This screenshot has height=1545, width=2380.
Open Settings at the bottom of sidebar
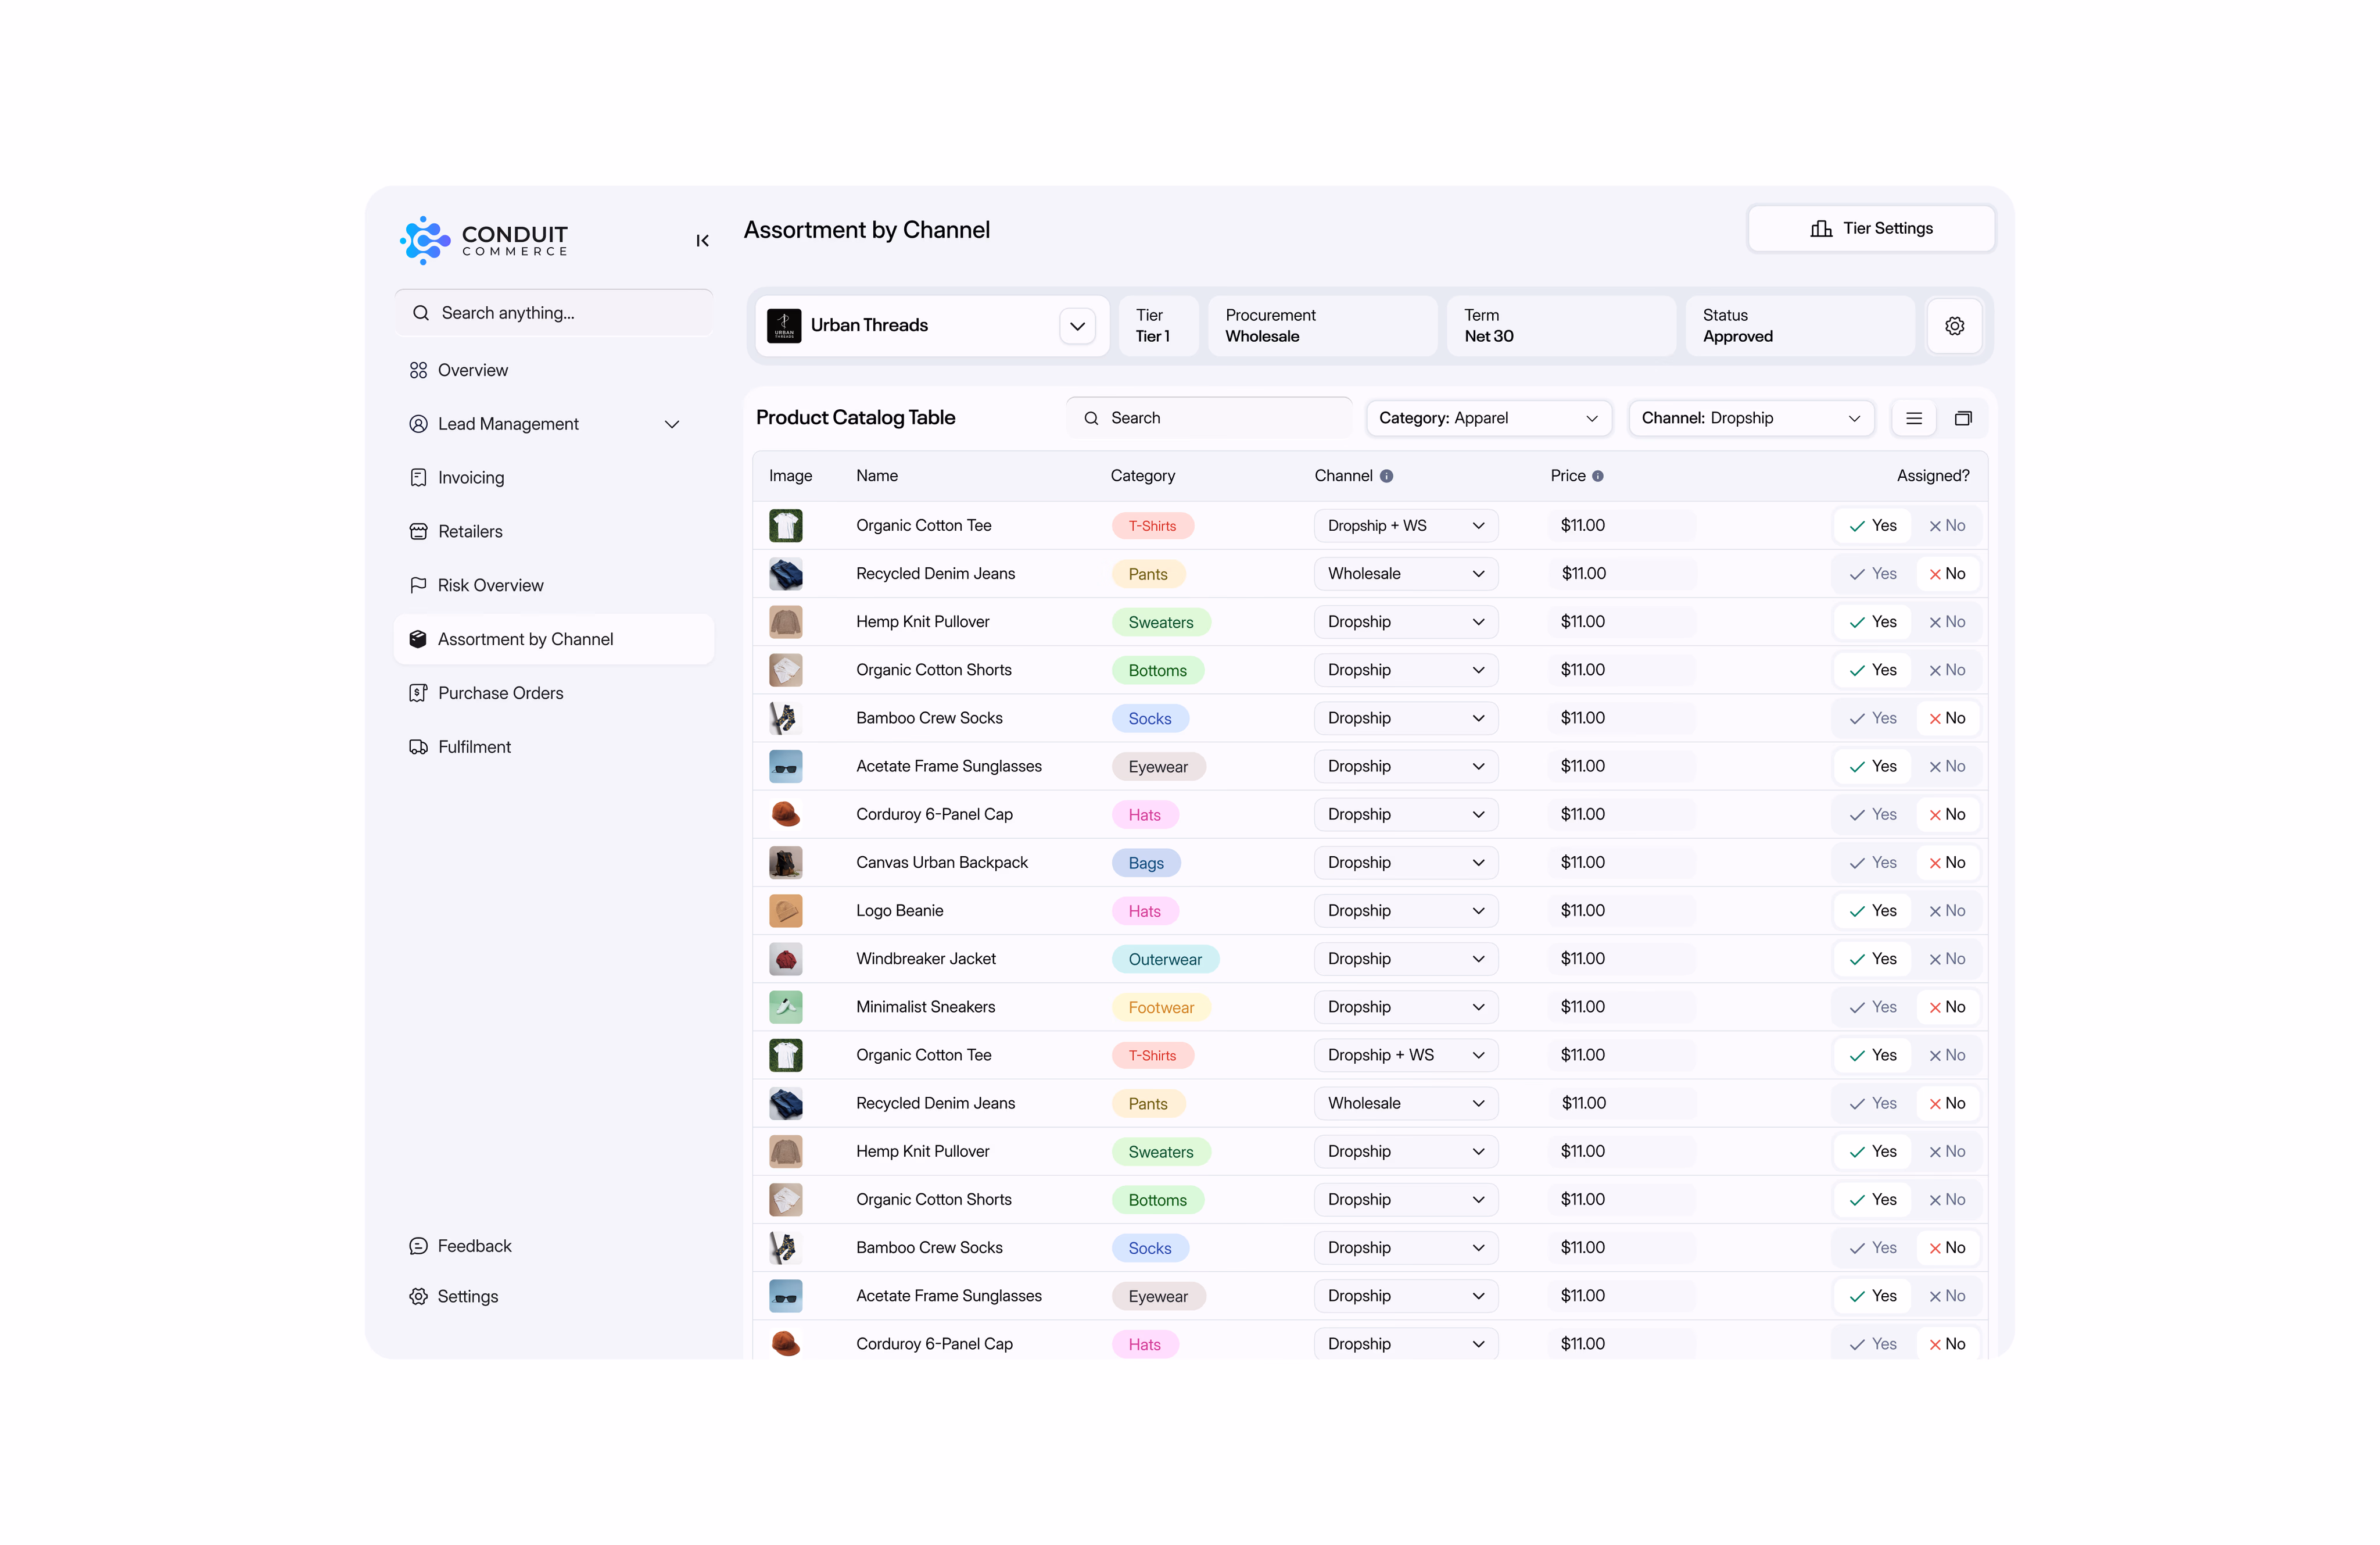(x=466, y=1296)
